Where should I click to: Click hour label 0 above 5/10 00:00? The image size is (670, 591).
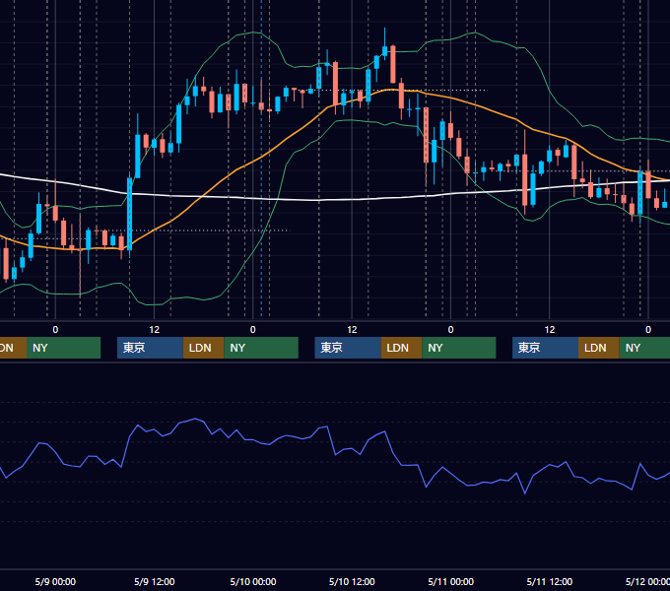[x=253, y=330]
